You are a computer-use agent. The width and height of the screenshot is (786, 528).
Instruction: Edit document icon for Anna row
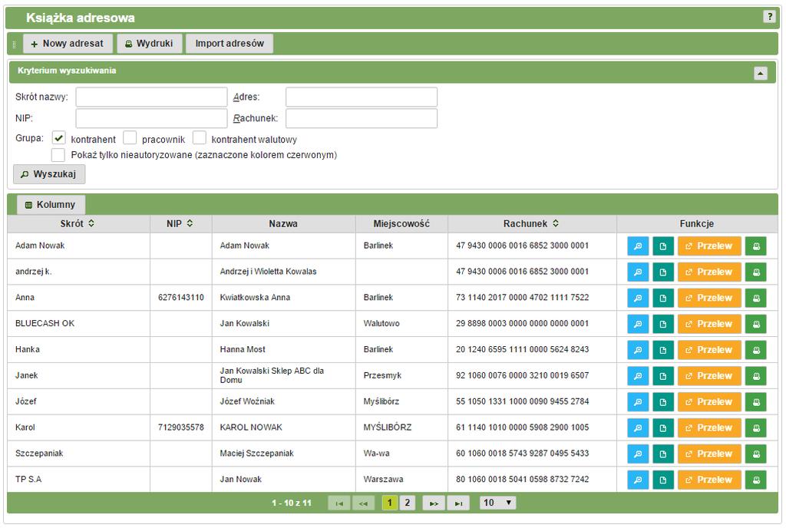click(x=662, y=298)
